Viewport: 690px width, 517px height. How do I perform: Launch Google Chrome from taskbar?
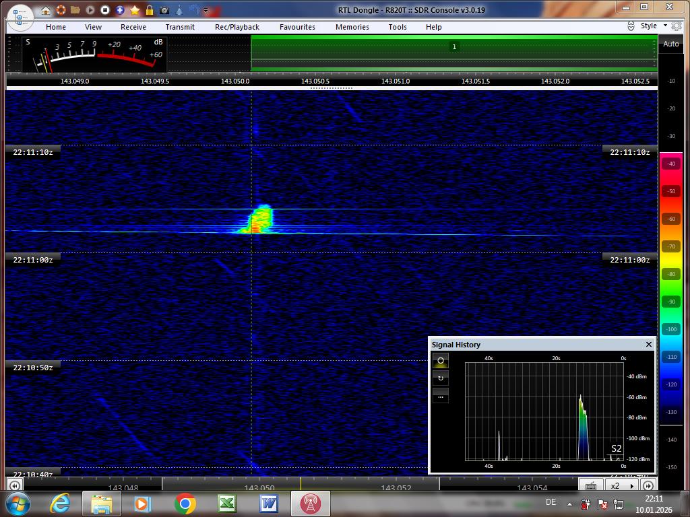tap(185, 504)
